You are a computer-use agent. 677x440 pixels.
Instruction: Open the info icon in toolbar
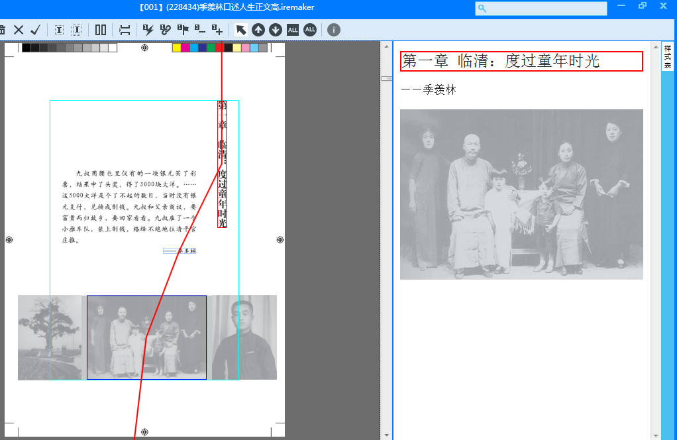point(334,30)
